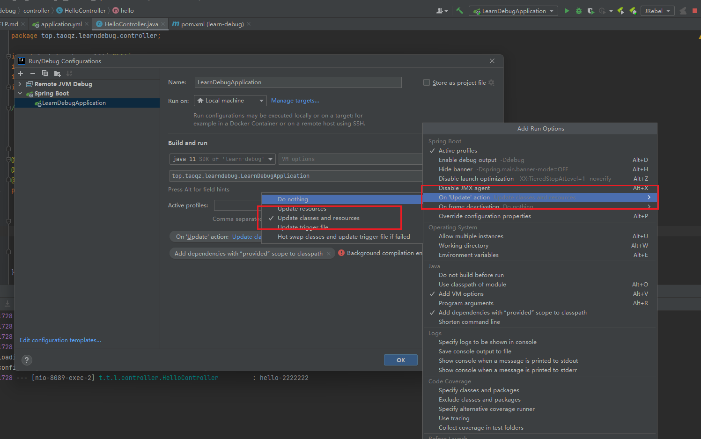
Task: Select Override configuration properties
Action: 540,216
